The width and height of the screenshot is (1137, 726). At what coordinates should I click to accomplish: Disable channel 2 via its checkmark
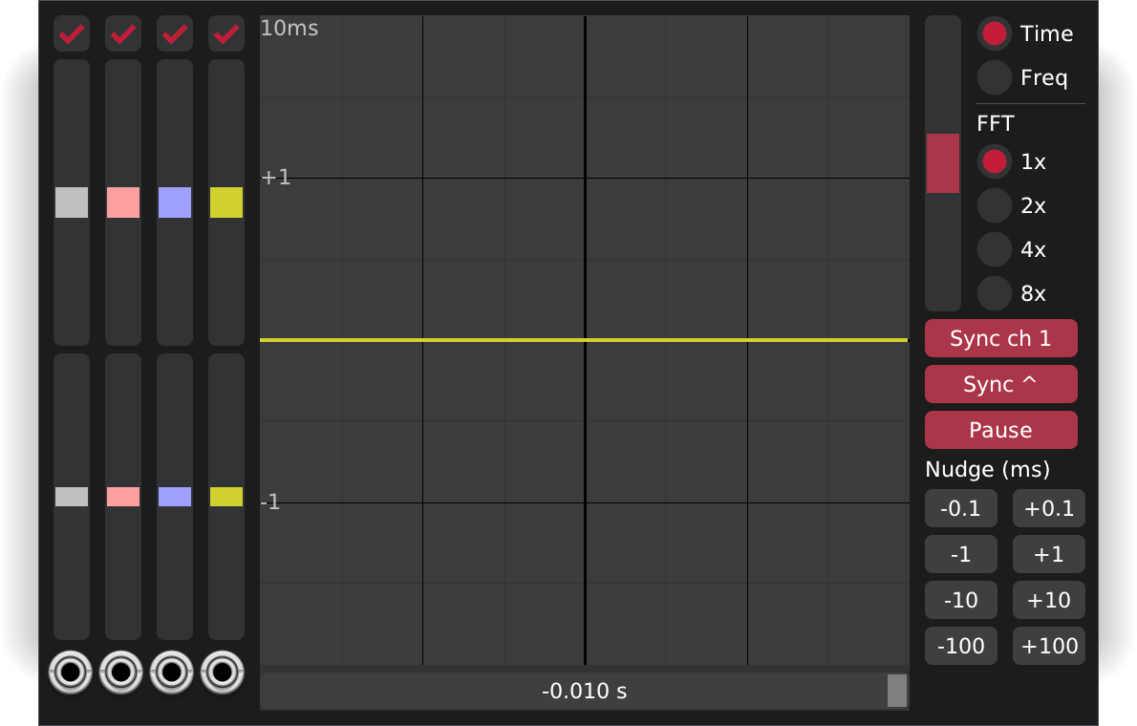point(122,33)
